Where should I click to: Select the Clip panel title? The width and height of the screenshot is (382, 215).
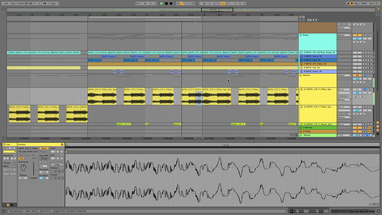click(8, 145)
